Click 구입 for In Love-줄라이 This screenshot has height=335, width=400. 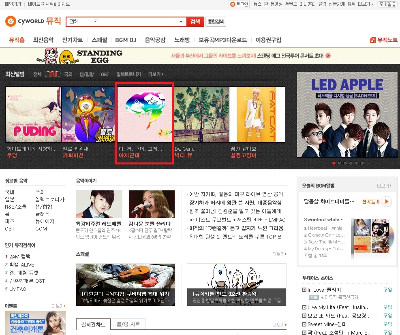coord(387,290)
